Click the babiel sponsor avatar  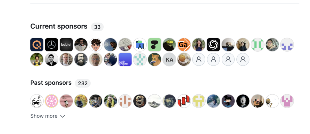66,45
